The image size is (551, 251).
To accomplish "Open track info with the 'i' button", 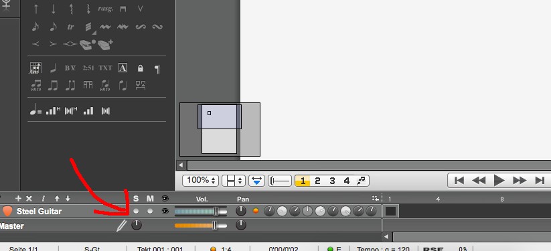I will 44,199.
